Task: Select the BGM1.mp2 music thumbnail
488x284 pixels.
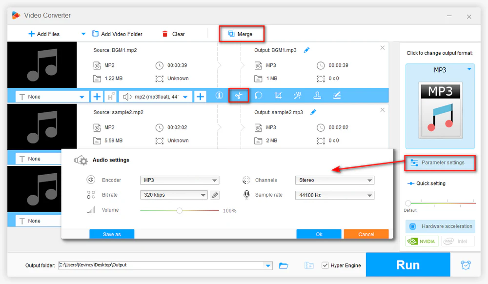Action: pyautogui.click(x=42, y=65)
